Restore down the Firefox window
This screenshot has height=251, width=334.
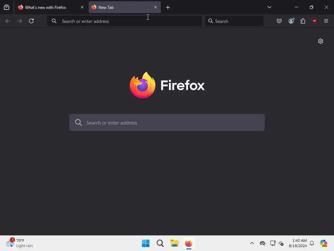[311, 7]
